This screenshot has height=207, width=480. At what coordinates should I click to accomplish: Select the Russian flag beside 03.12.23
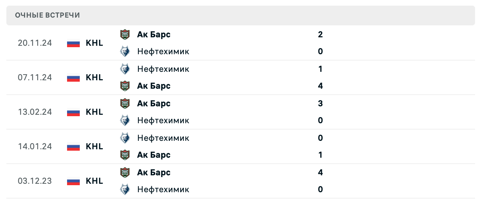tap(72, 181)
